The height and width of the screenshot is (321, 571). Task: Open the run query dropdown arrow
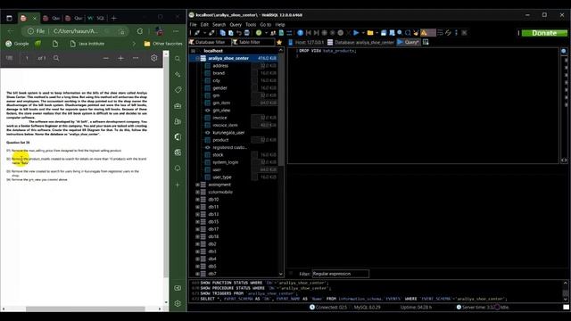tap(363, 33)
